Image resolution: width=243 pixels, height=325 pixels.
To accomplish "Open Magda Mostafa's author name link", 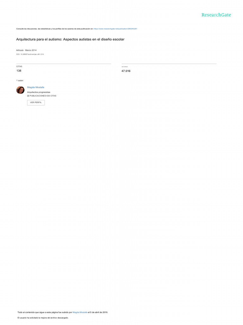I will 35,87.
